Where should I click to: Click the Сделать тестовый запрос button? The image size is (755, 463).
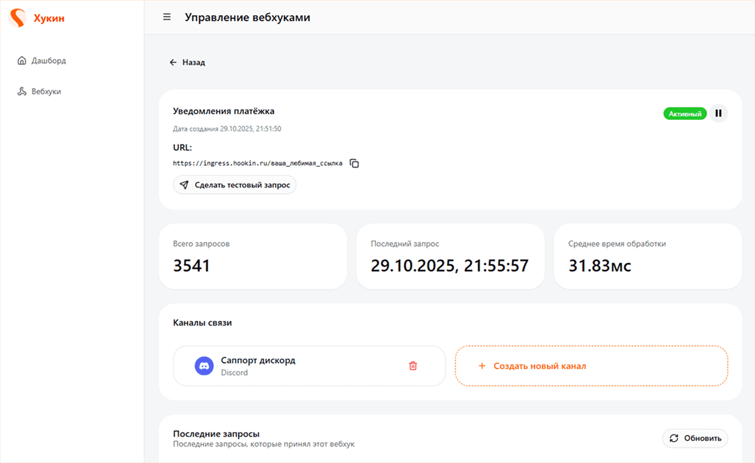pyautogui.click(x=235, y=184)
